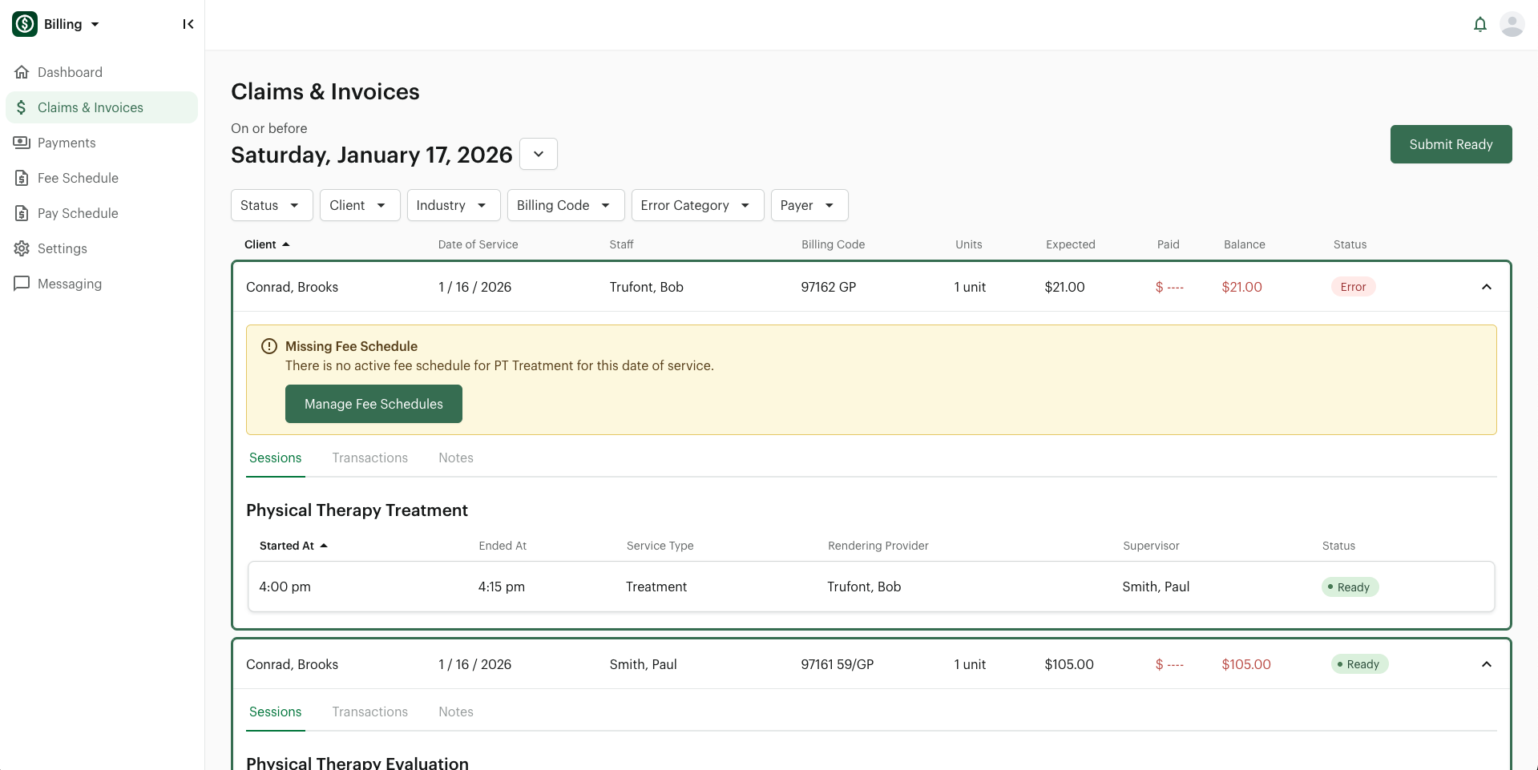Open the user profile avatar

[1512, 24]
